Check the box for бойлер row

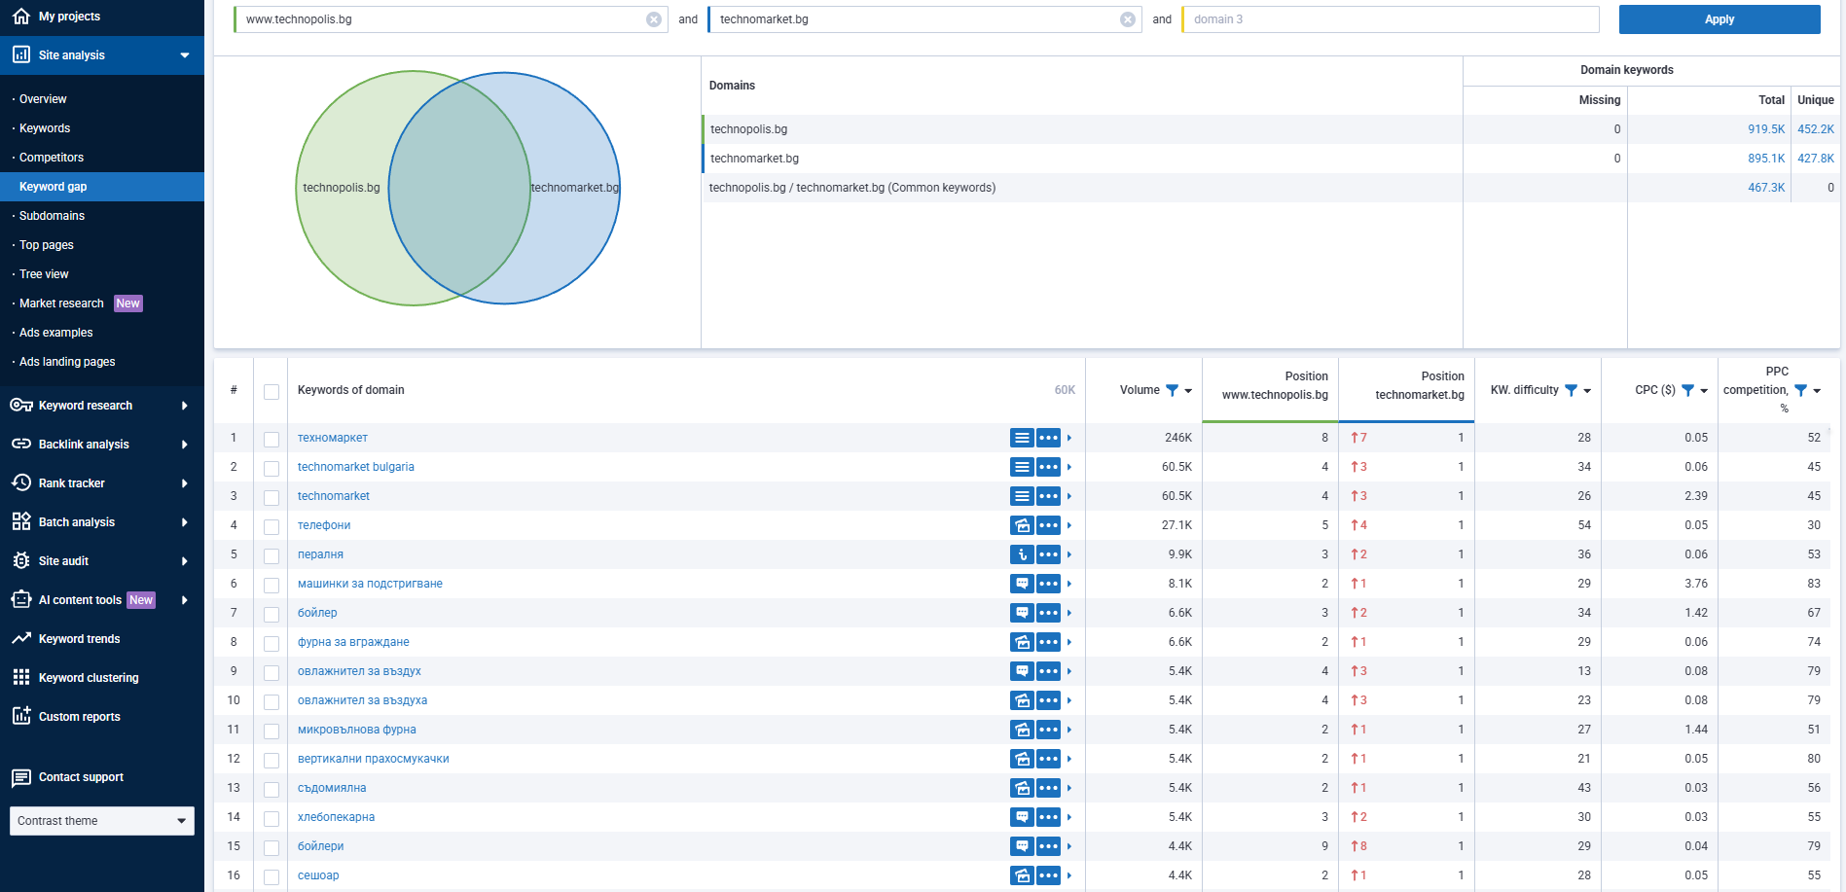pyautogui.click(x=271, y=615)
